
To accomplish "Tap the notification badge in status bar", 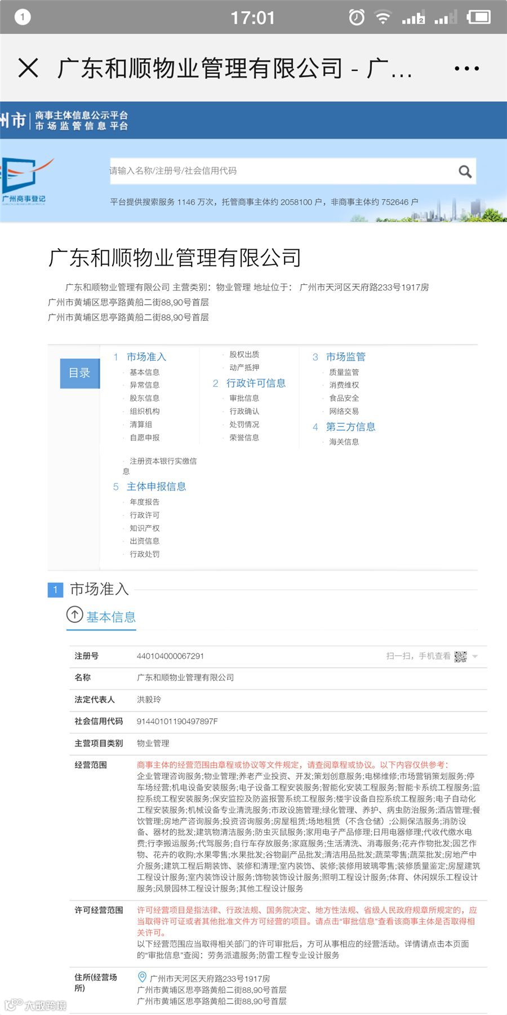I will [x=22, y=17].
